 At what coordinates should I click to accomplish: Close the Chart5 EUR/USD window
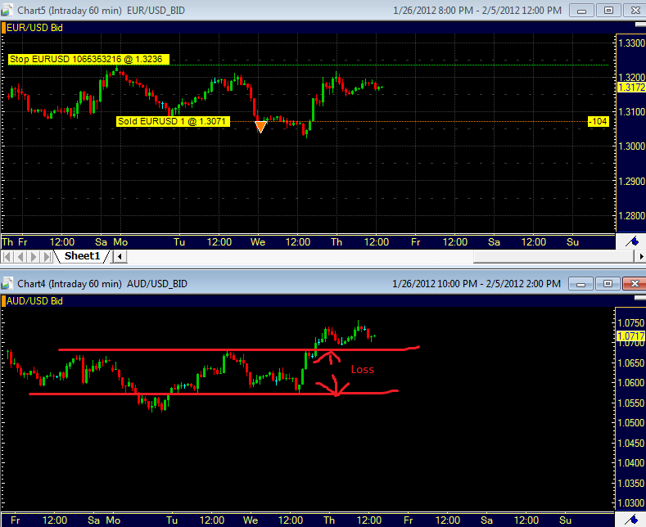coord(635,11)
